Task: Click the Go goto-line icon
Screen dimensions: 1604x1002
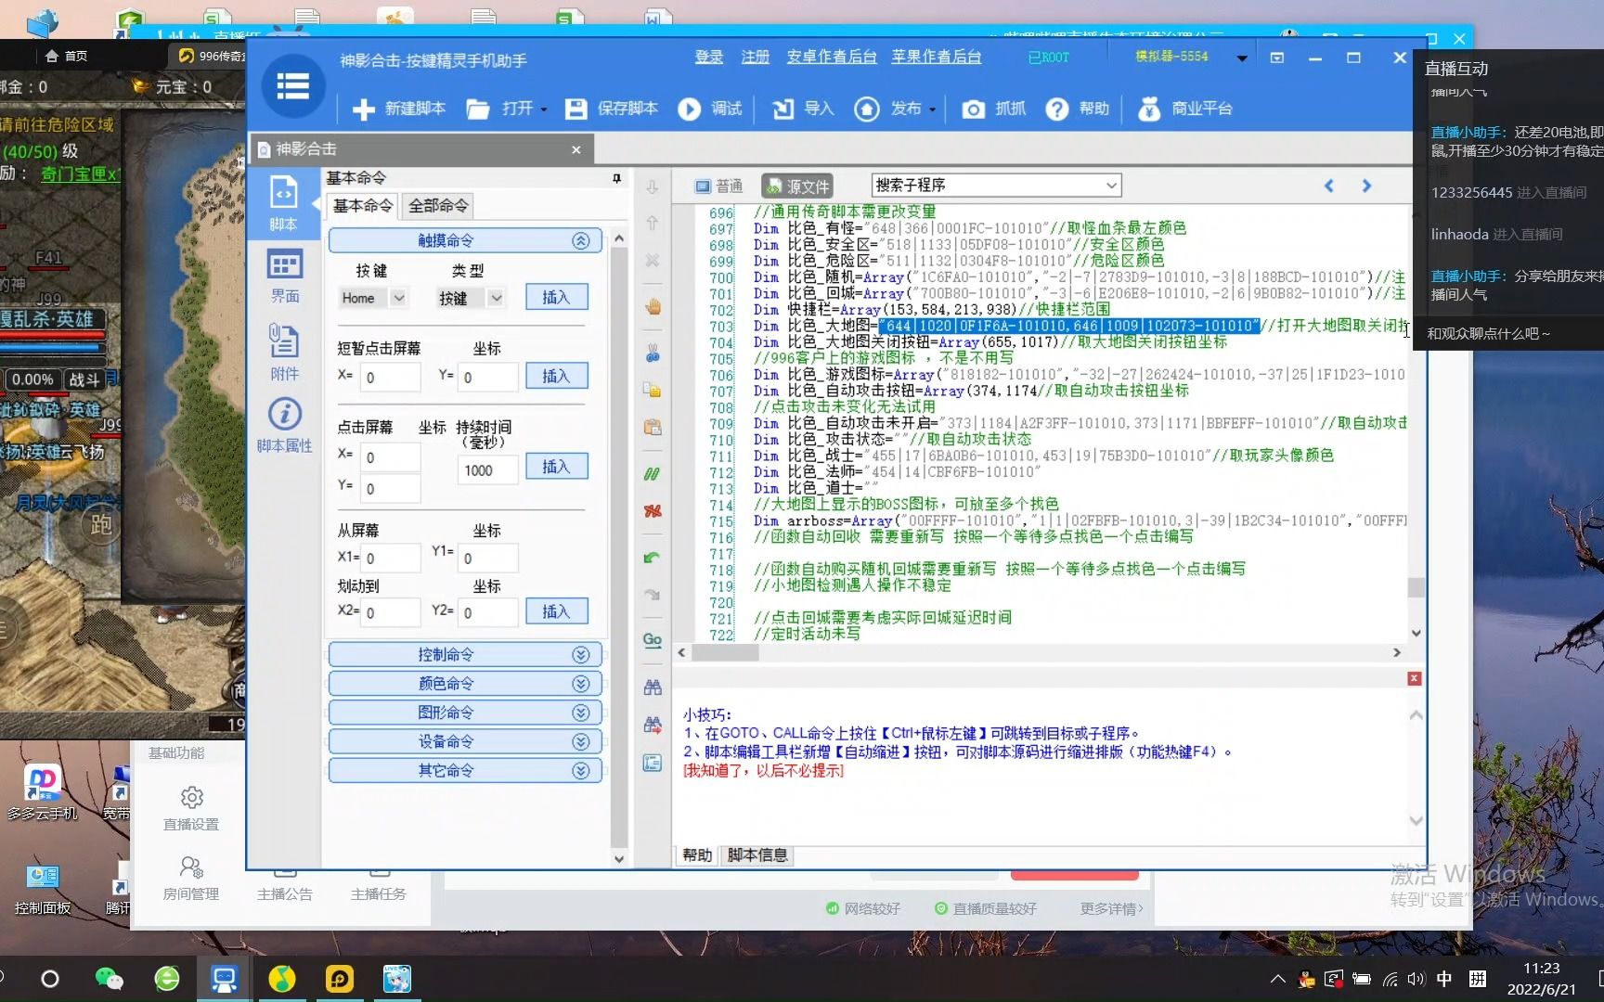Action: pyautogui.click(x=653, y=640)
